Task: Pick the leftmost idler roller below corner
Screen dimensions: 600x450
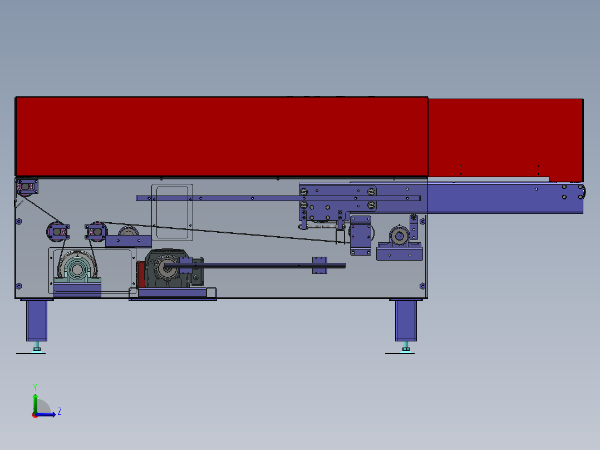Action: pos(58,232)
